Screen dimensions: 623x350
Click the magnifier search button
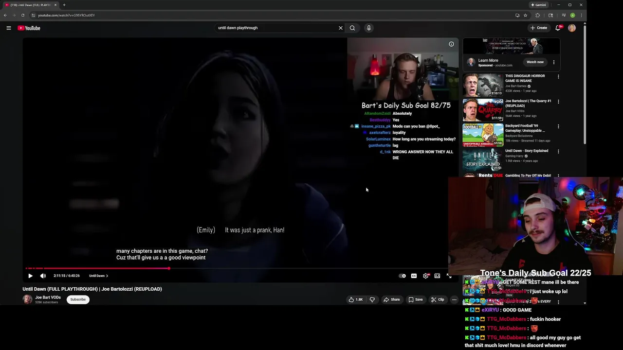pos(352,28)
